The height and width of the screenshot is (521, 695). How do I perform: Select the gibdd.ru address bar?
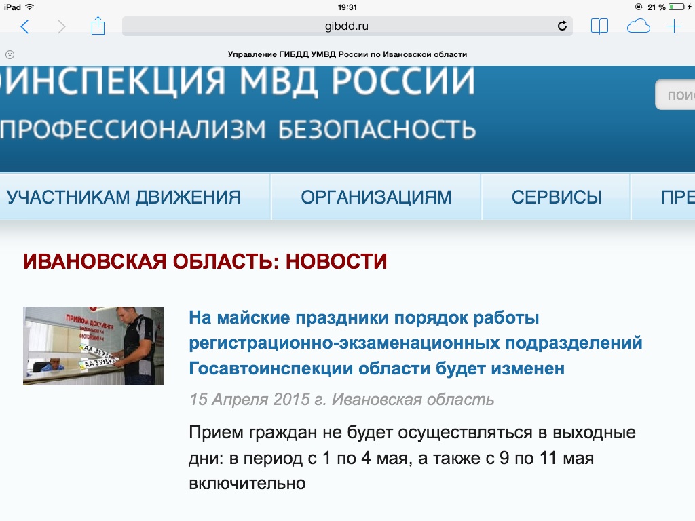(347, 26)
